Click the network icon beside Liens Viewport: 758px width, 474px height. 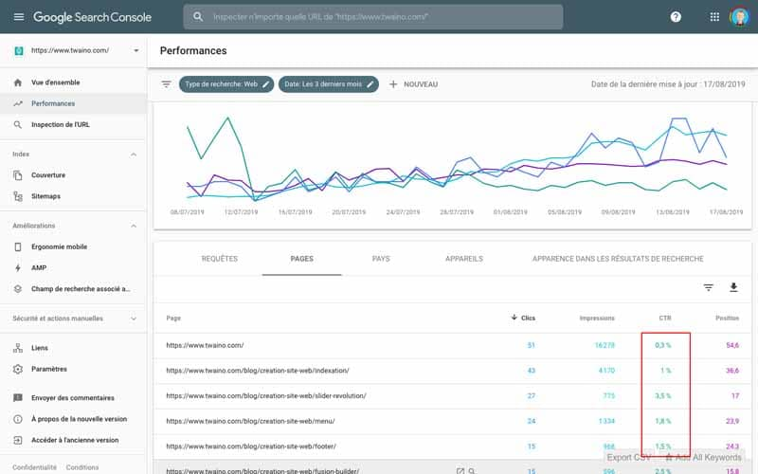pos(18,348)
